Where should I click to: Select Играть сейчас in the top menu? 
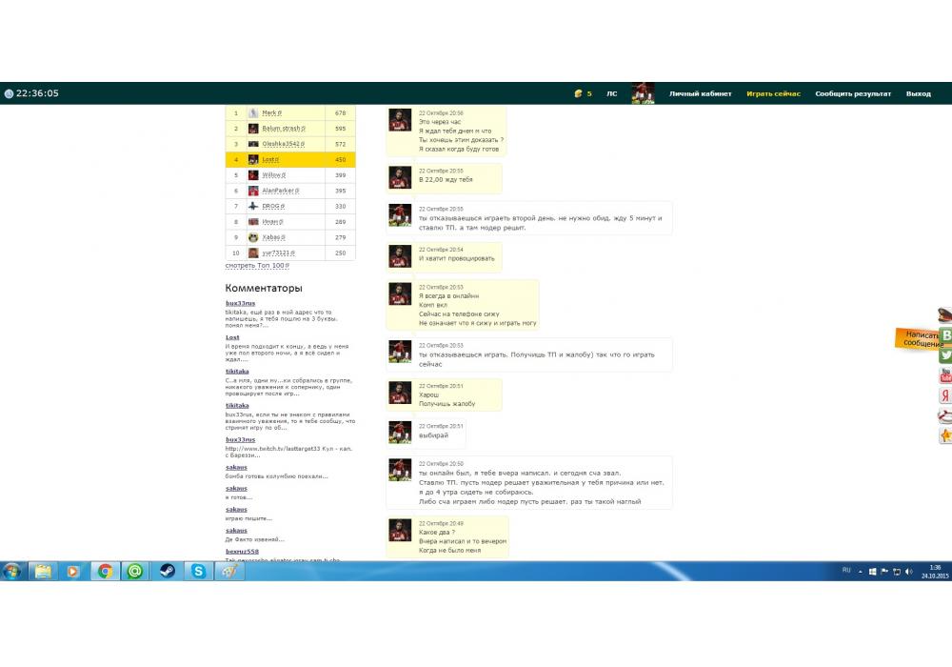pos(773,93)
